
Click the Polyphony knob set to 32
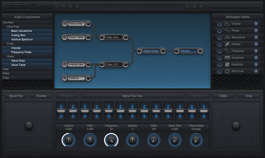coord(111,140)
